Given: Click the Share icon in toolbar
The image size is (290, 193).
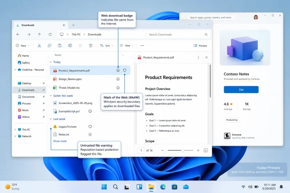Looking at the screenshot, I should pos(80,46).
